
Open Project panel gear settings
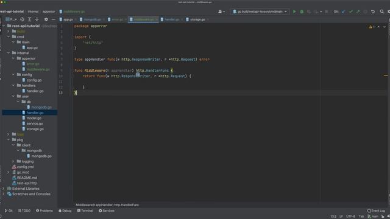(46, 19)
